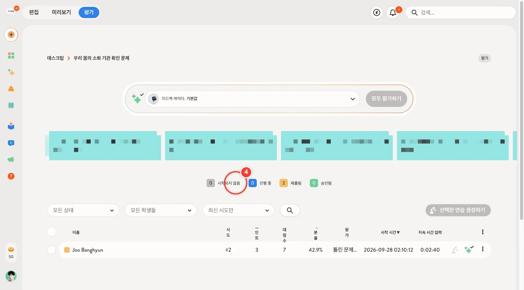Expand the 피드백 캐릭터 dropdown
Screen dimensions: 524x290
click(x=252, y=99)
